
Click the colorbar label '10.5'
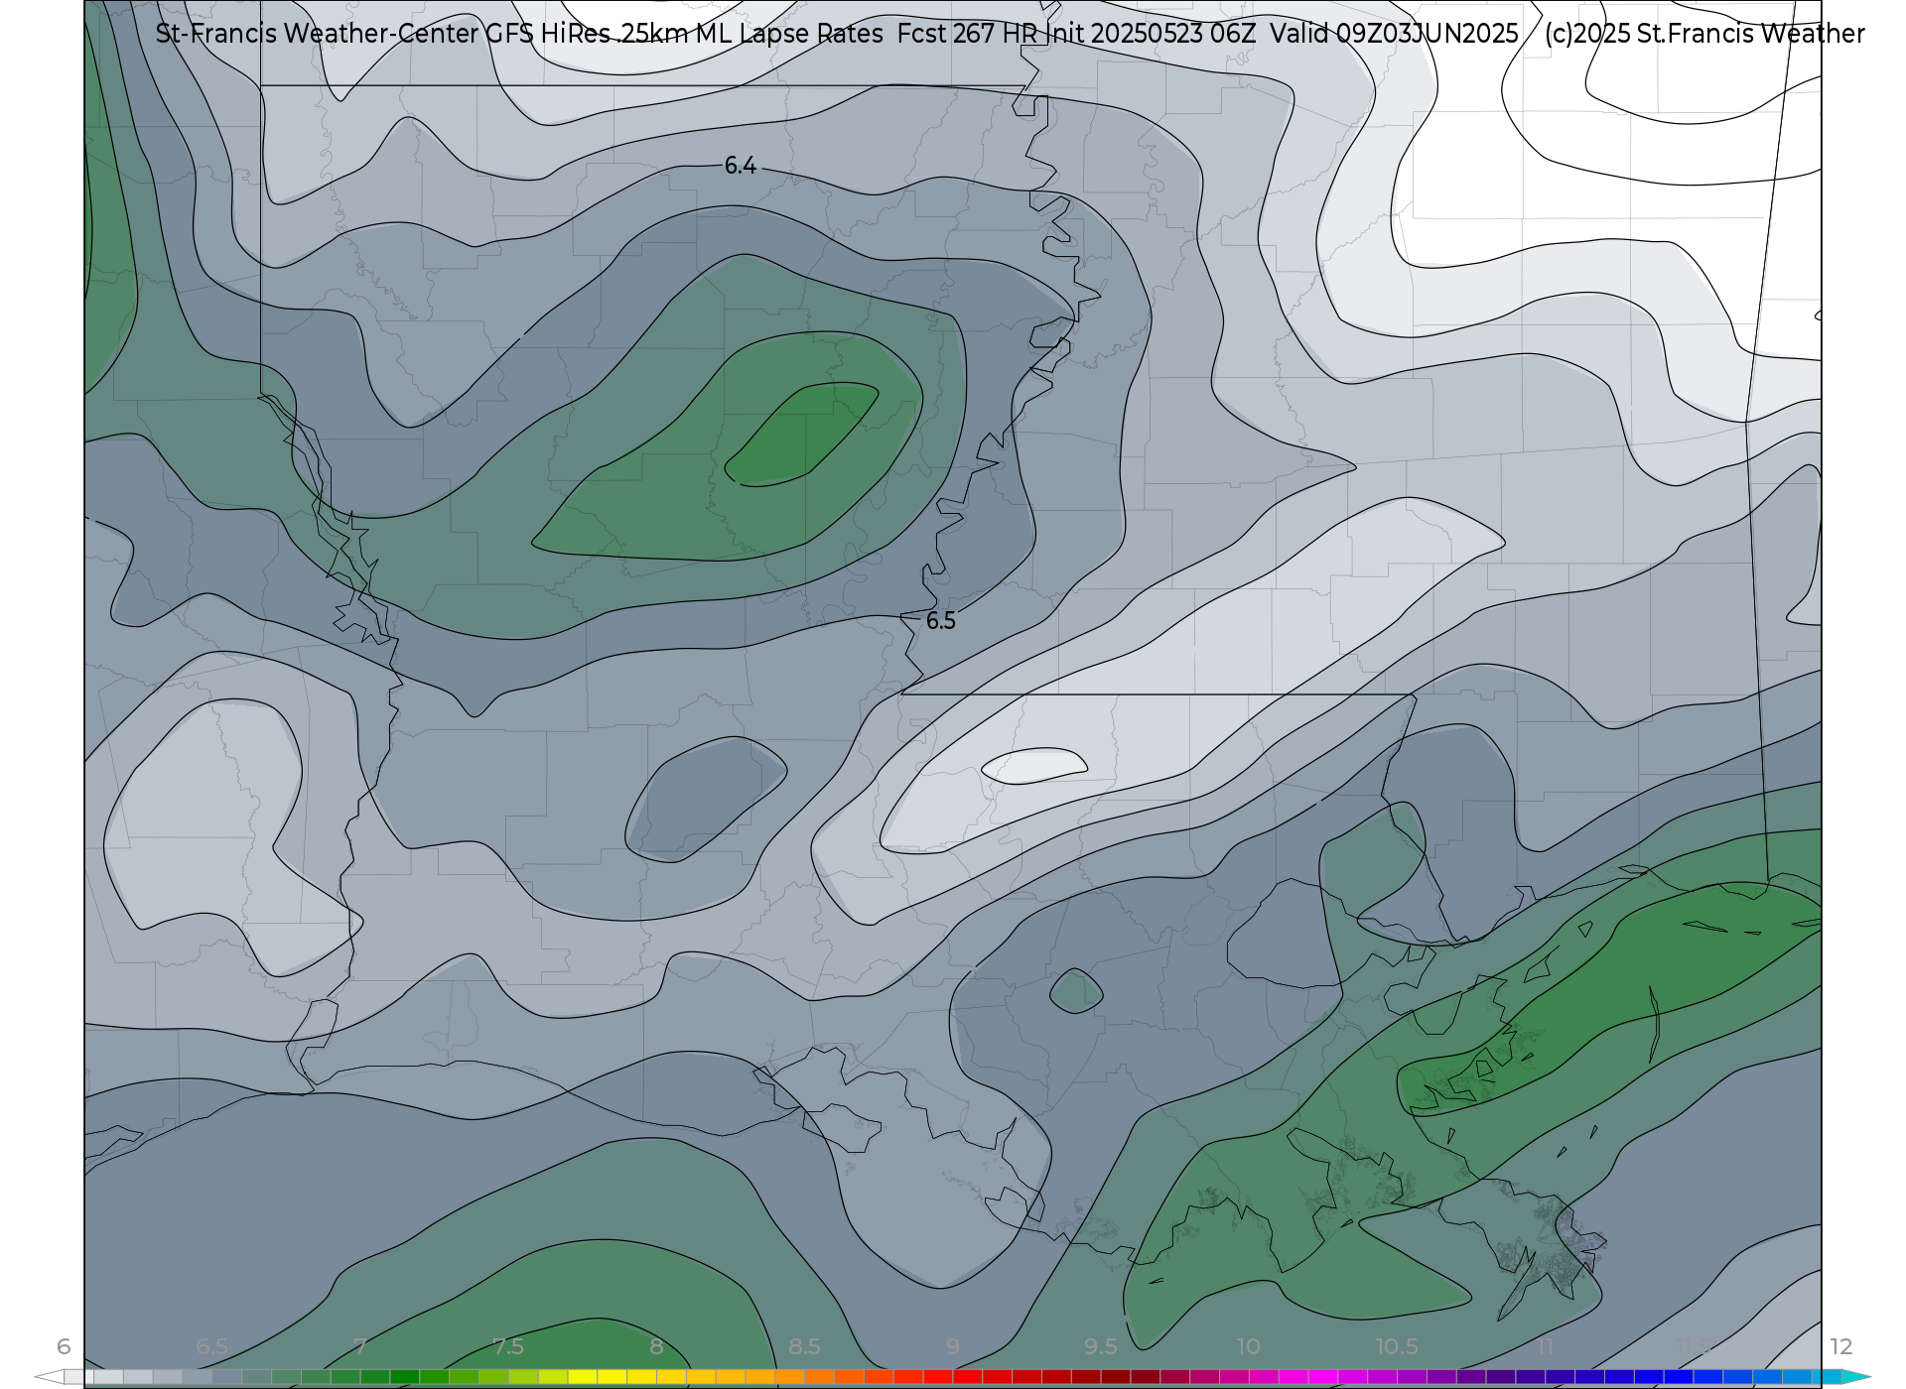coord(1397,1346)
